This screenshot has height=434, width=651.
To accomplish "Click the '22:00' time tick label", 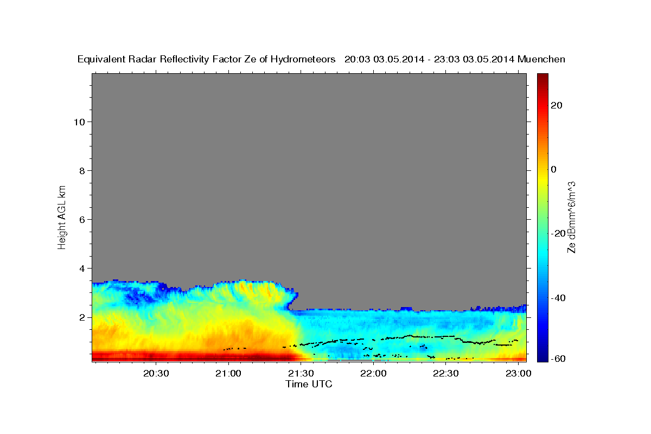I will coord(373,373).
